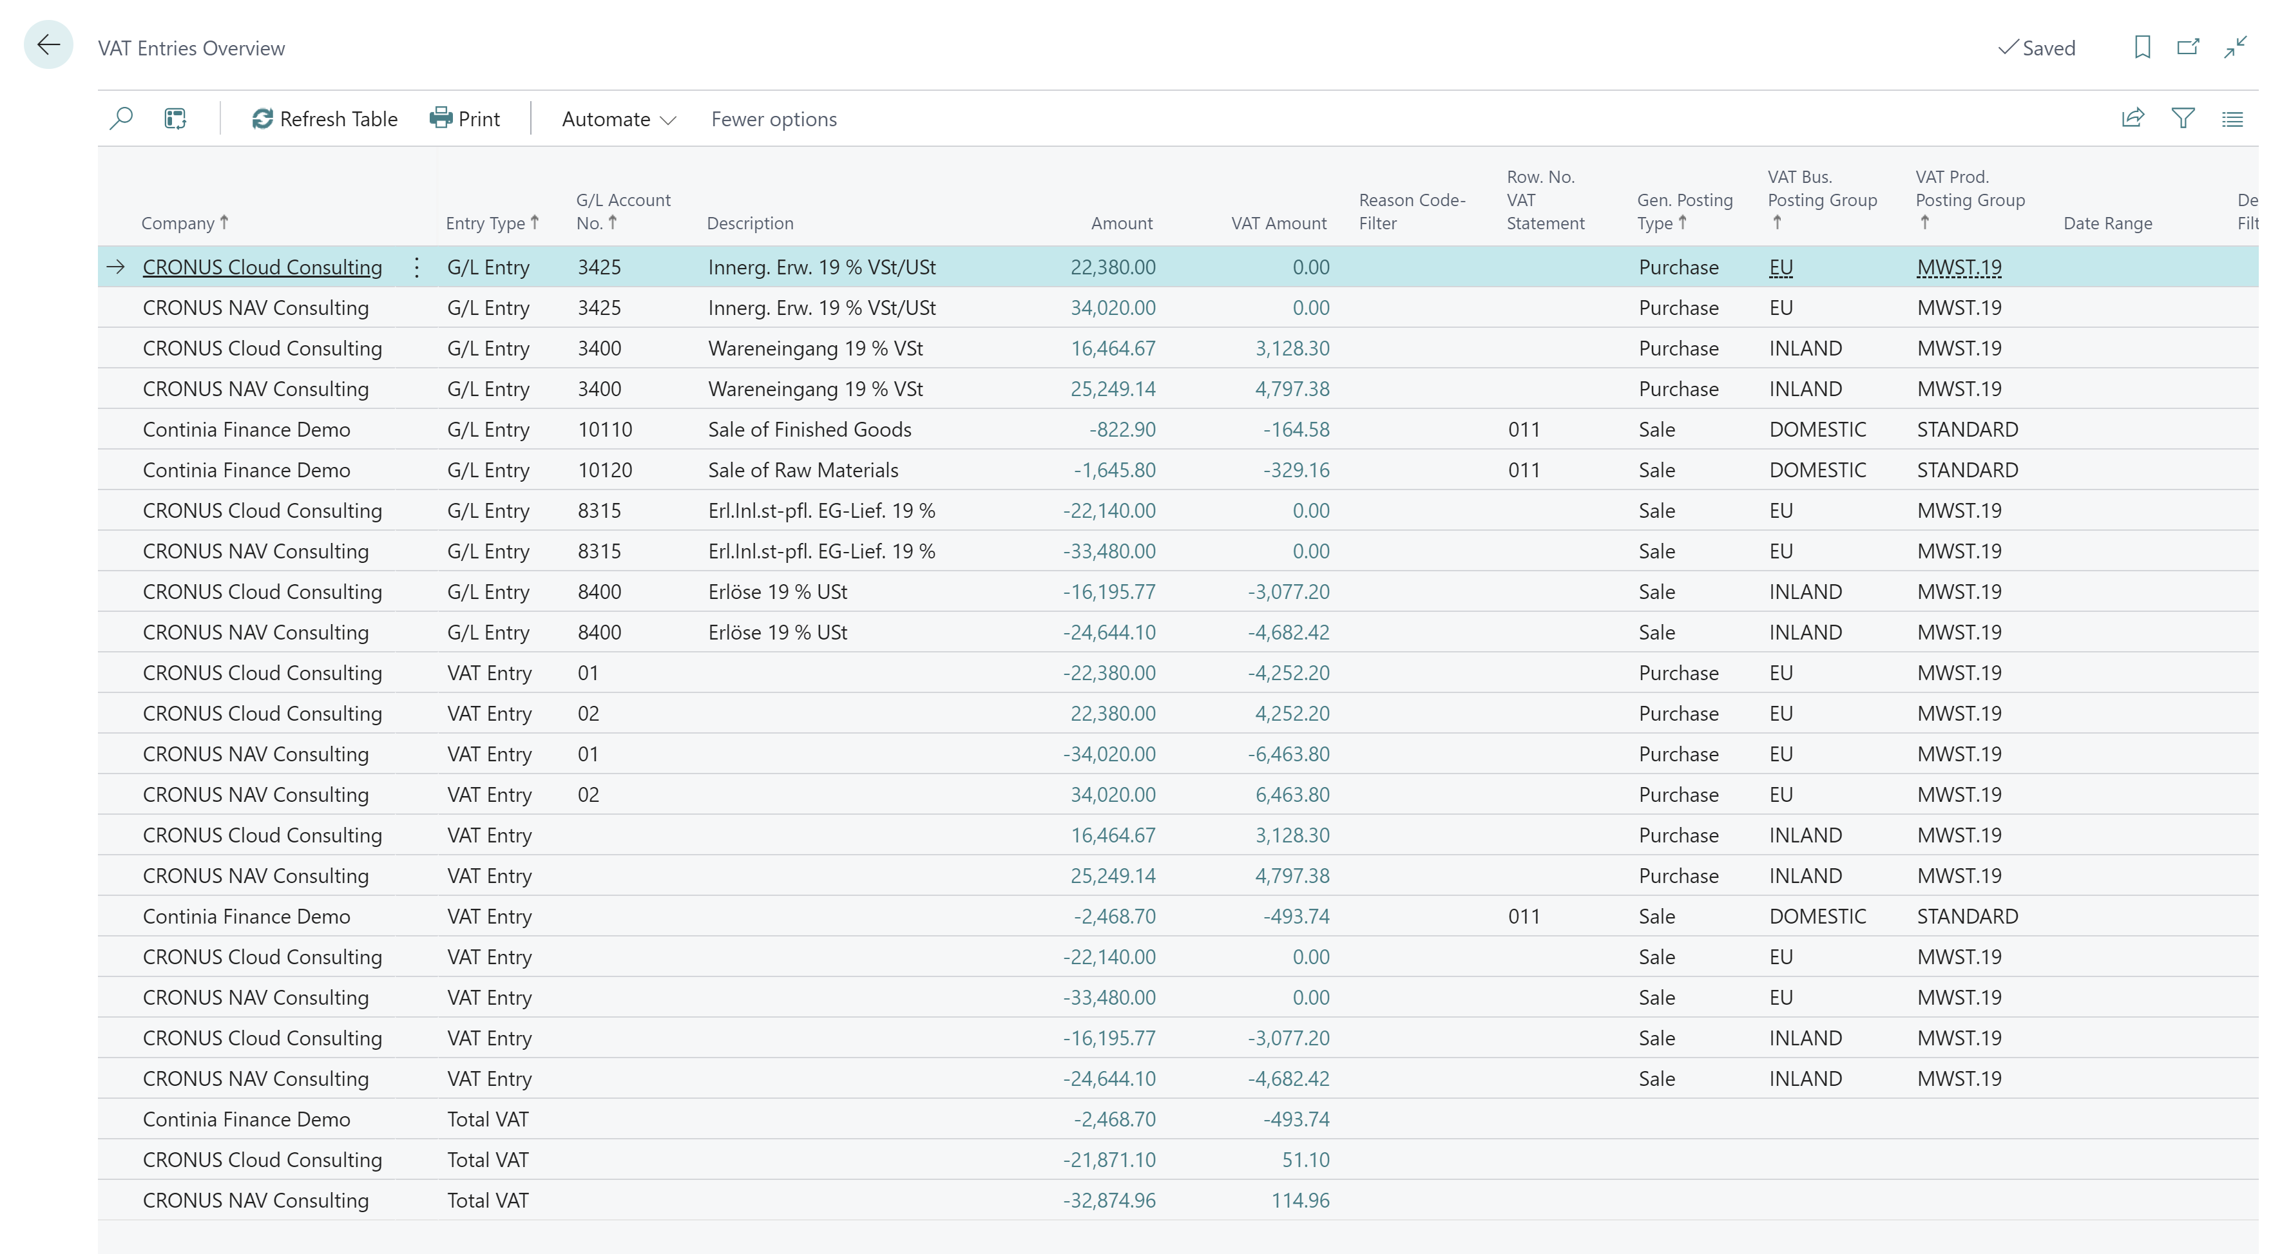2291x1254 pixels.
Task: Open the search magnifier icon
Action: (x=121, y=119)
